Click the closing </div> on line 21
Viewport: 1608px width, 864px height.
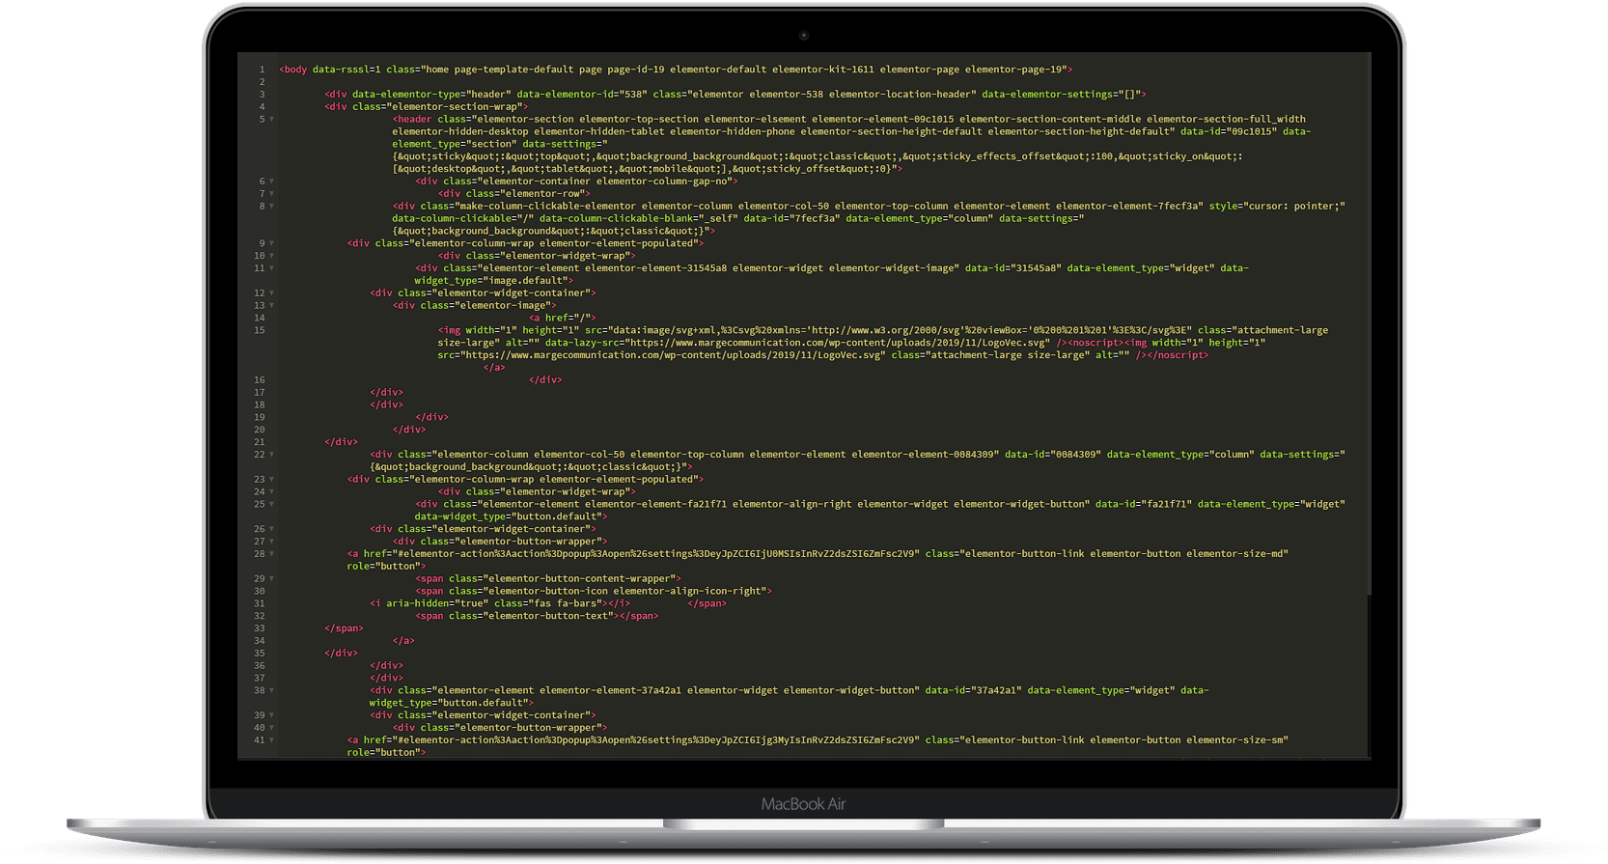pos(342,442)
